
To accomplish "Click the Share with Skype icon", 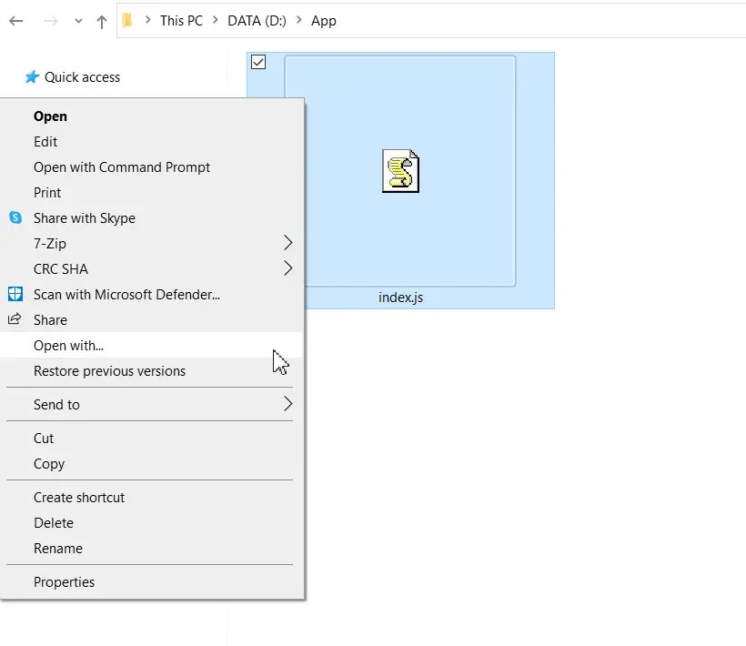I will [14, 218].
